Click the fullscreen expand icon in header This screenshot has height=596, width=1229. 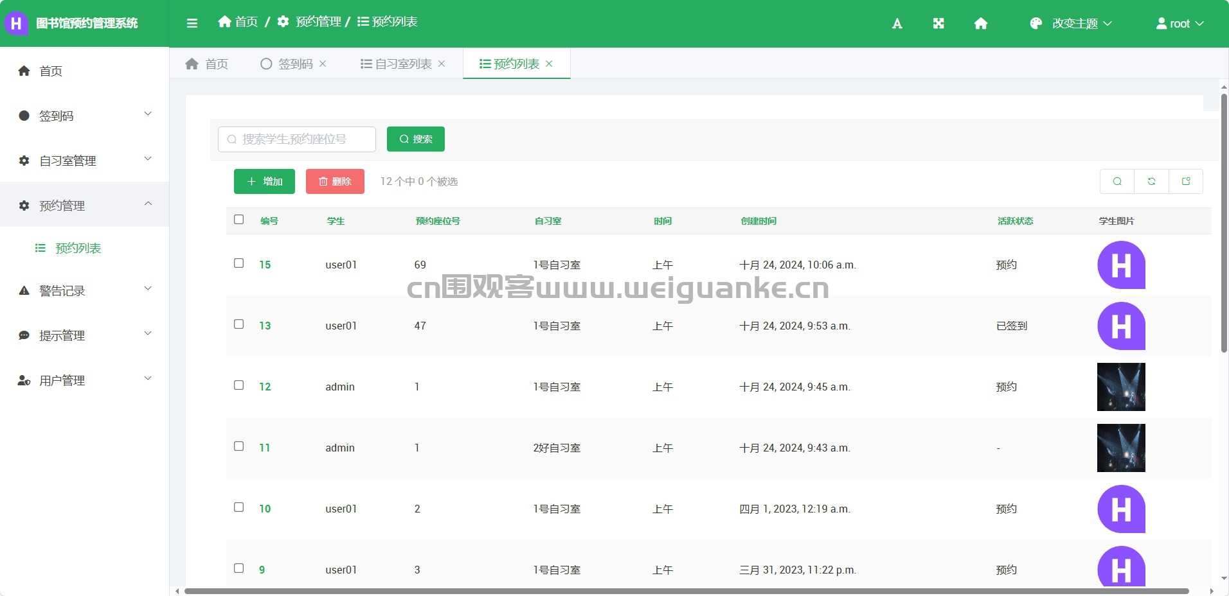pos(938,24)
